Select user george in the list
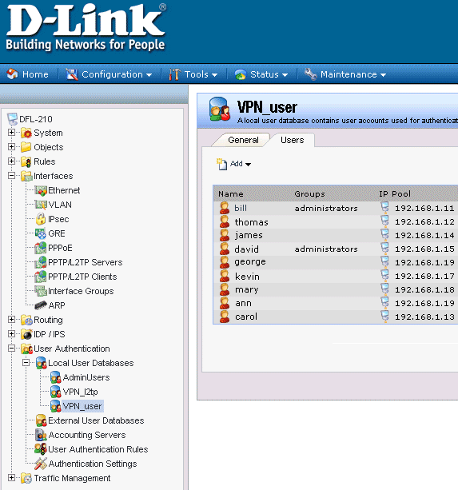This screenshot has height=490, width=458. click(x=250, y=262)
